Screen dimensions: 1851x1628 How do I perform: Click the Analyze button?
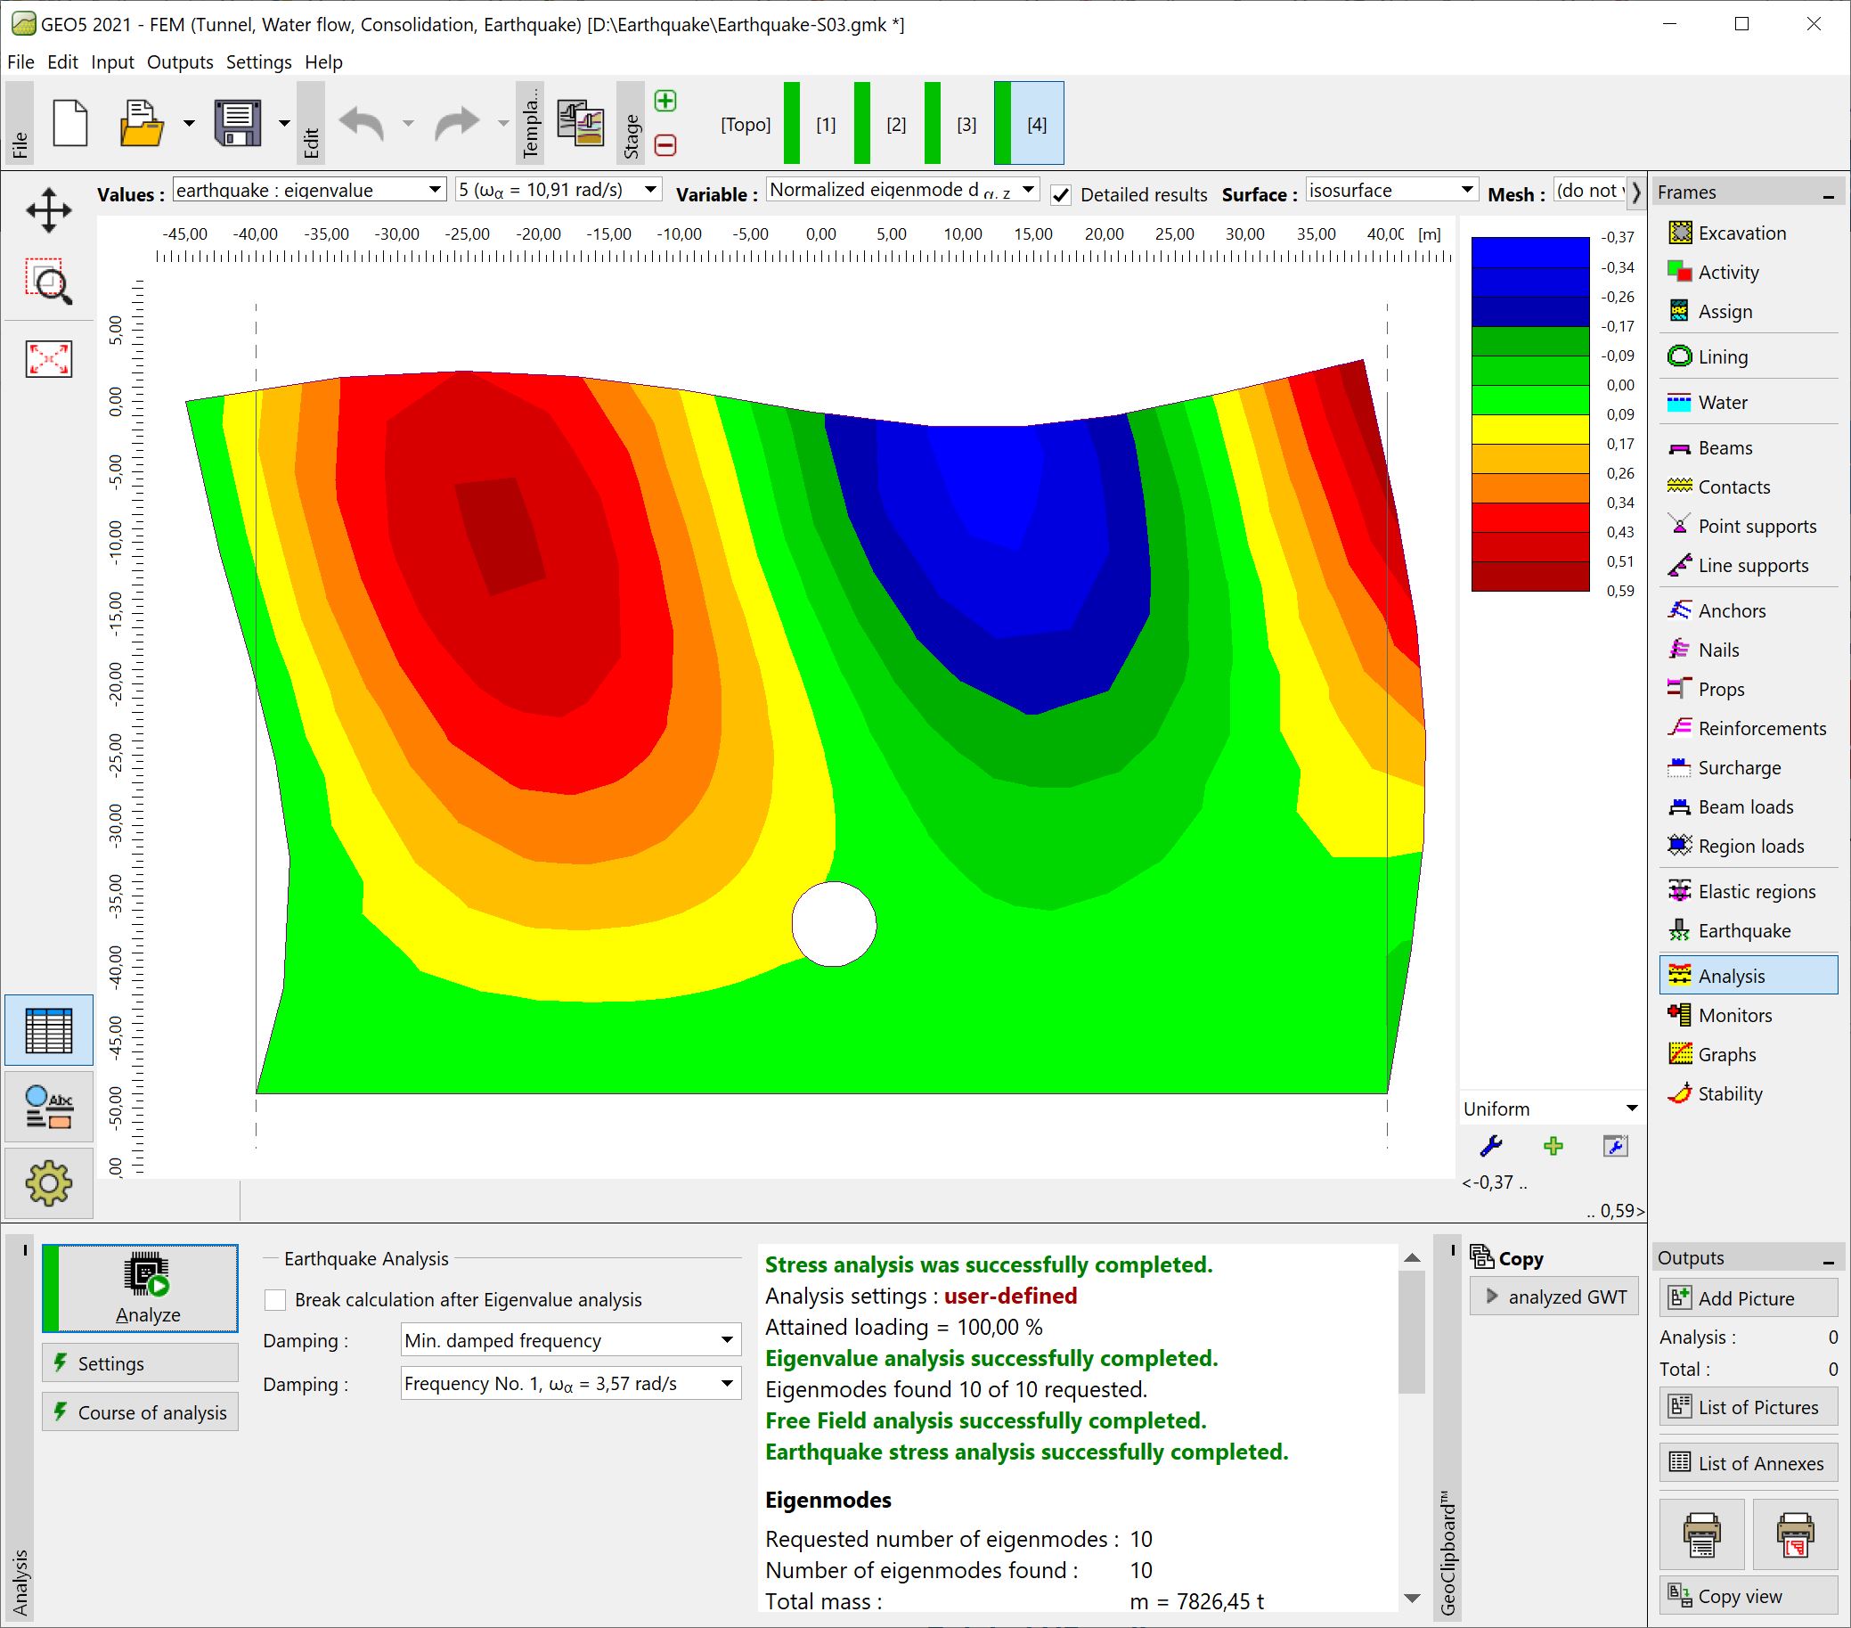click(x=141, y=1288)
